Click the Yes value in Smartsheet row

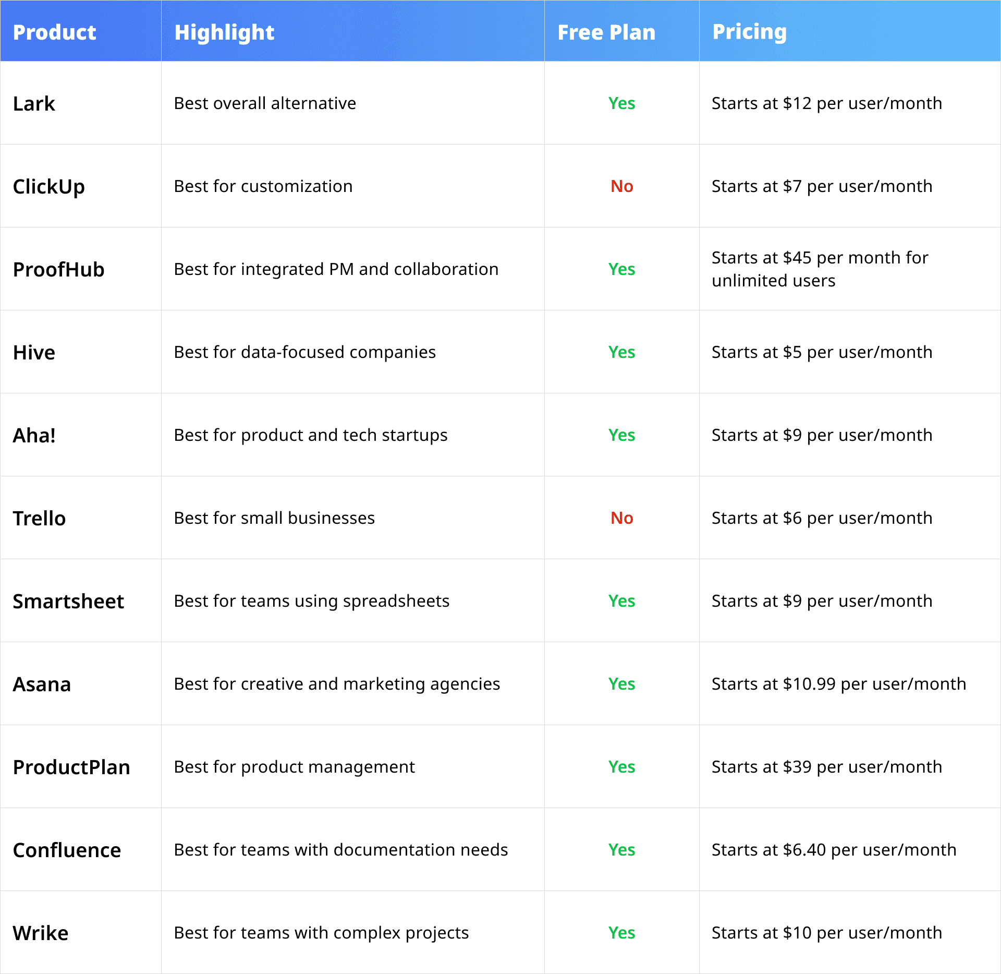click(x=622, y=601)
